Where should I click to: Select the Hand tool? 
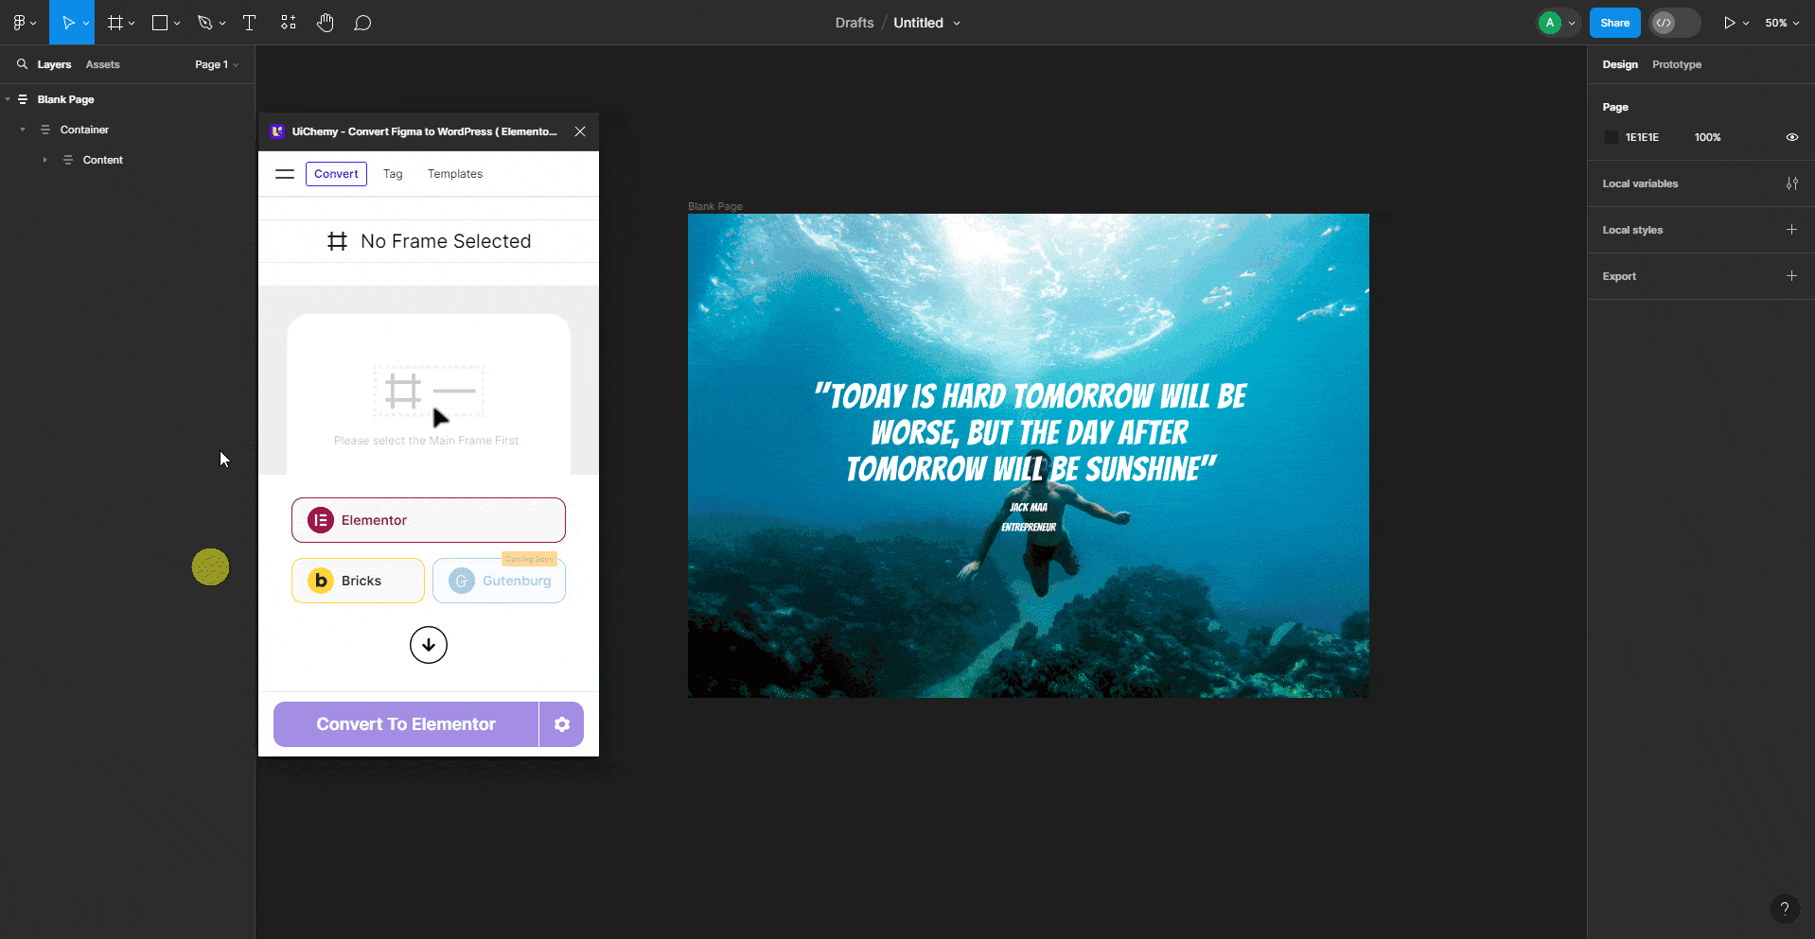(325, 22)
